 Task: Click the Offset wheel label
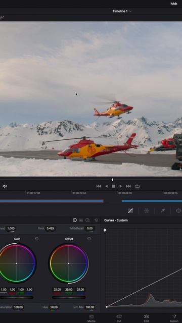coord(69,239)
